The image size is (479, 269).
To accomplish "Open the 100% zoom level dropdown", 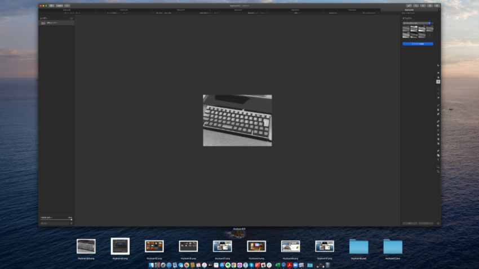I will [59, 5].
